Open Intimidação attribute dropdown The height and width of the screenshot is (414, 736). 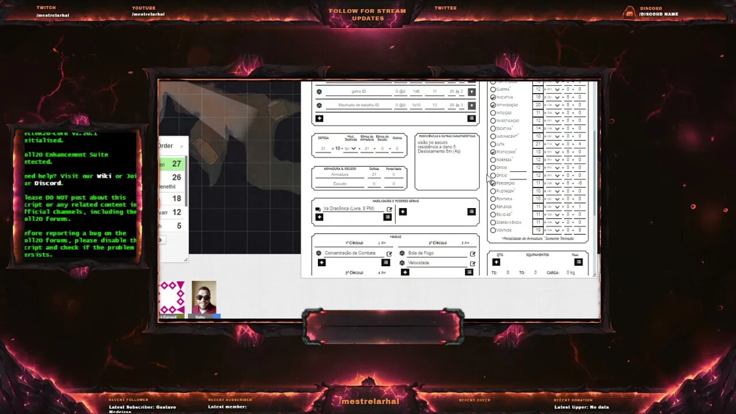coord(554,105)
